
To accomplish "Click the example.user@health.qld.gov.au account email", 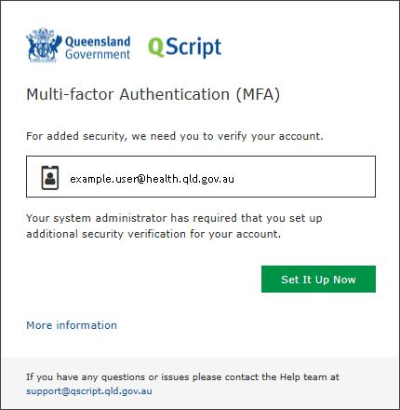I will [x=152, y=179].
